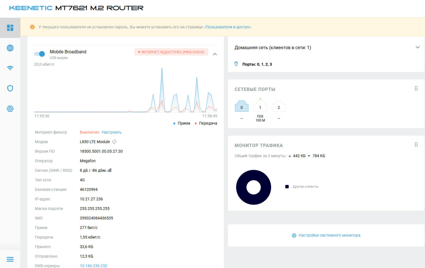
Task: Expand the hamburger menu at sidebar bottom
Action: coord(10,259)
